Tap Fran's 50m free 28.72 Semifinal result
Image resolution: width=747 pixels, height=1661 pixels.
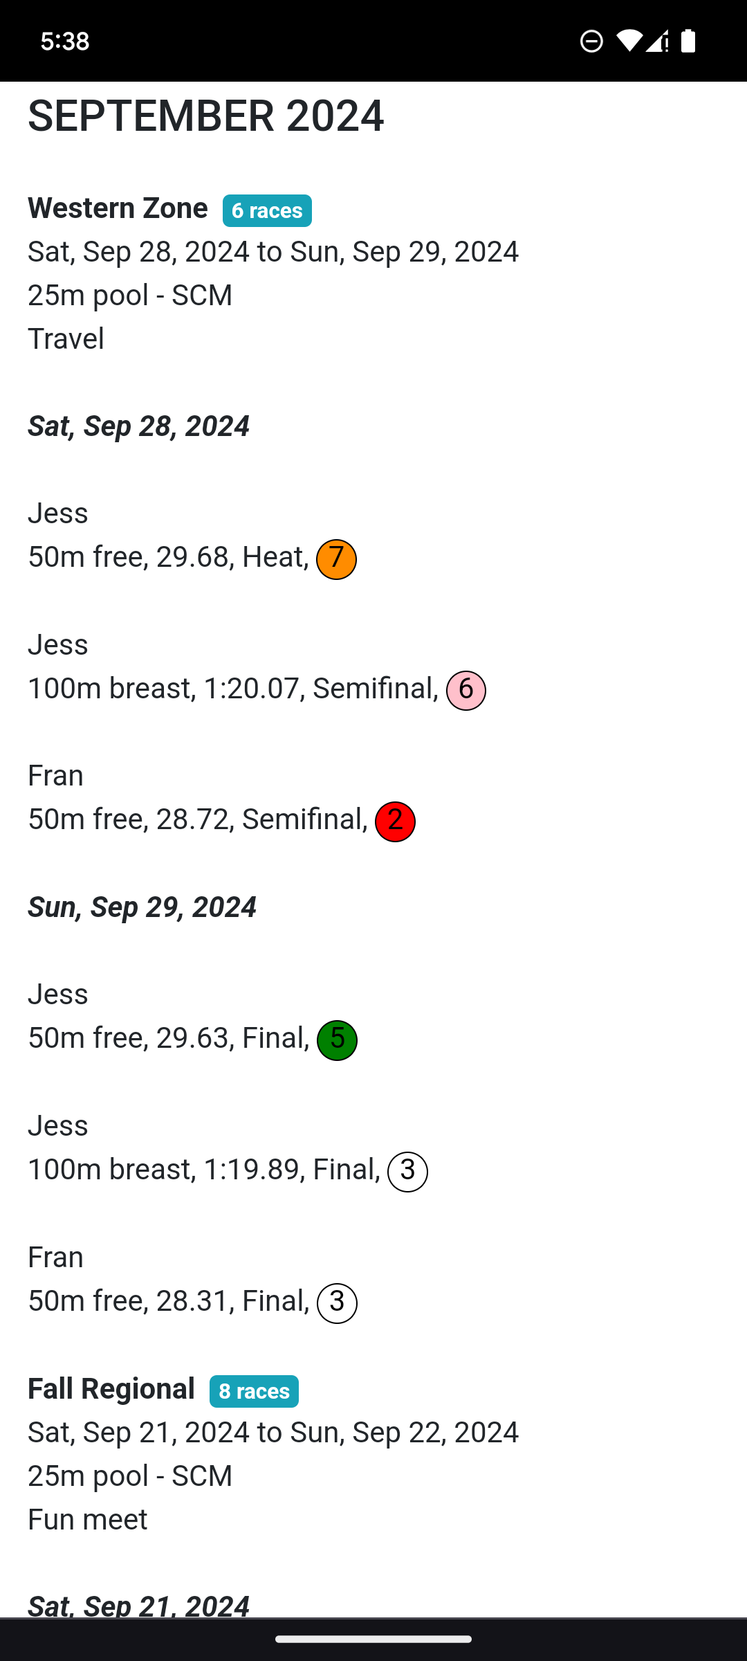[x=197, y=819]
